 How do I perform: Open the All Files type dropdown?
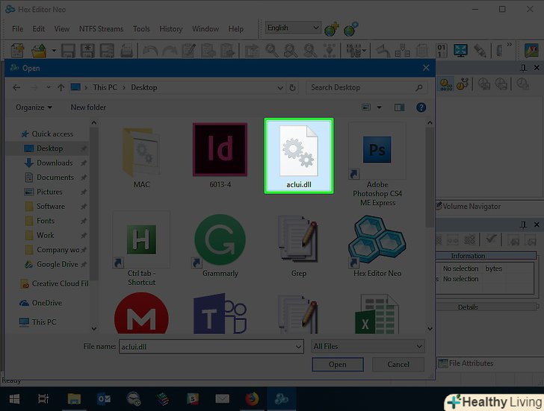coord(368,347)
